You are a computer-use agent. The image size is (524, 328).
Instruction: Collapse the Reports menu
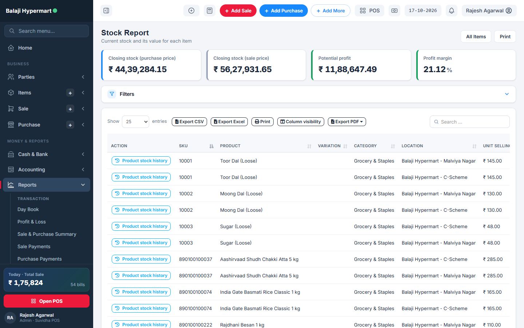[47, 185]
